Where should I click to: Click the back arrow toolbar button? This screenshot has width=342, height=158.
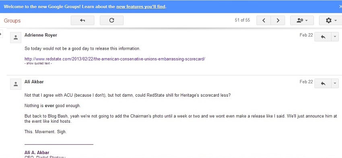click(82, 20)
